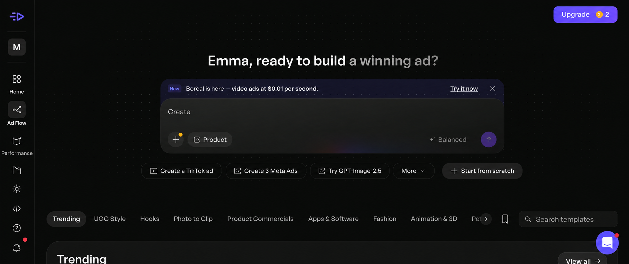Image resolution: width=629 pixels, height=264 pixels.
Task: Open the help question mark icon
Action: coord(17,228)
